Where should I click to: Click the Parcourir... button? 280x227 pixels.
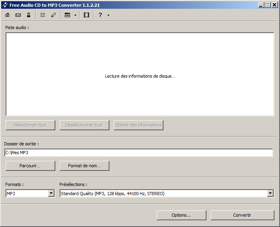[30, 166]
